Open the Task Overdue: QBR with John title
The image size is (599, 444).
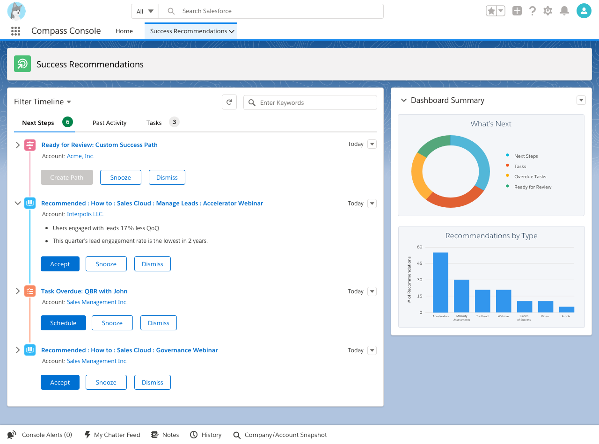point(84,291)
